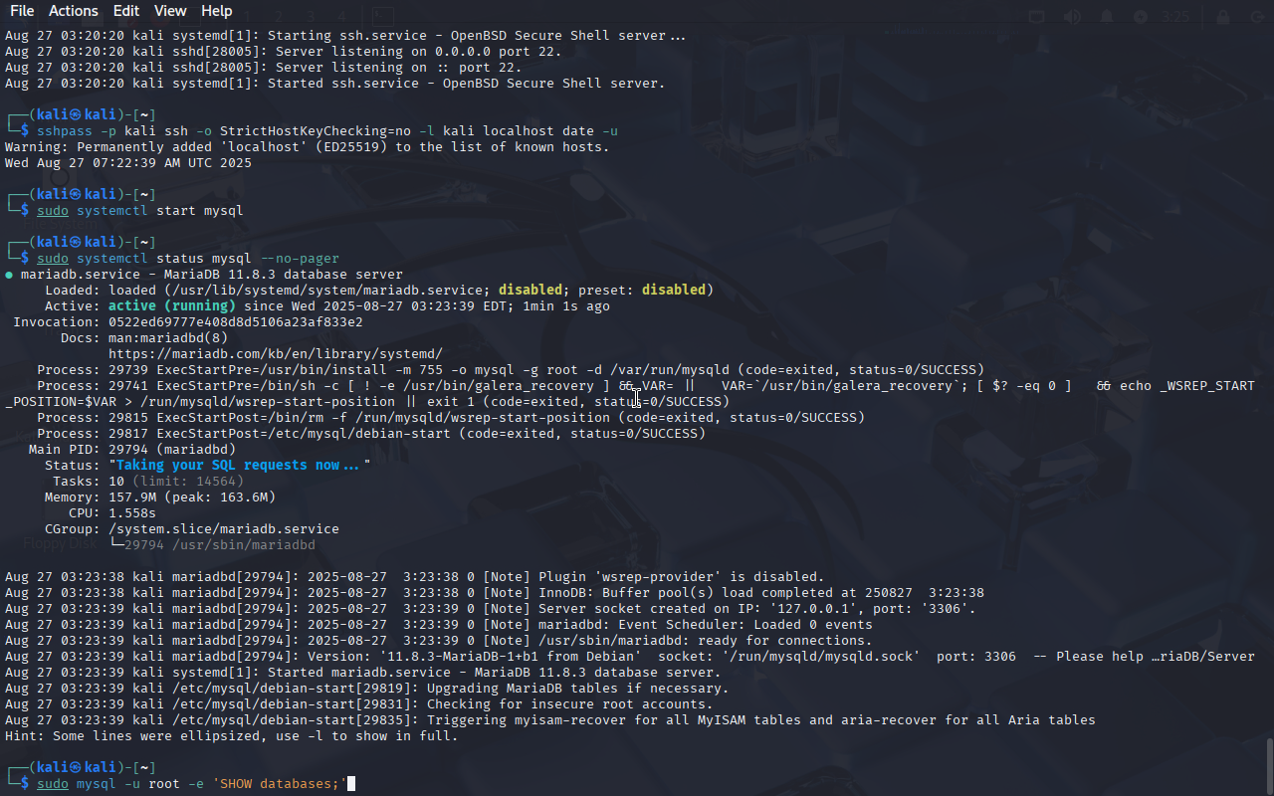
Task: Click the '/system.slice/mariadb.service' CGroup text
Action: tap(224, 529)
